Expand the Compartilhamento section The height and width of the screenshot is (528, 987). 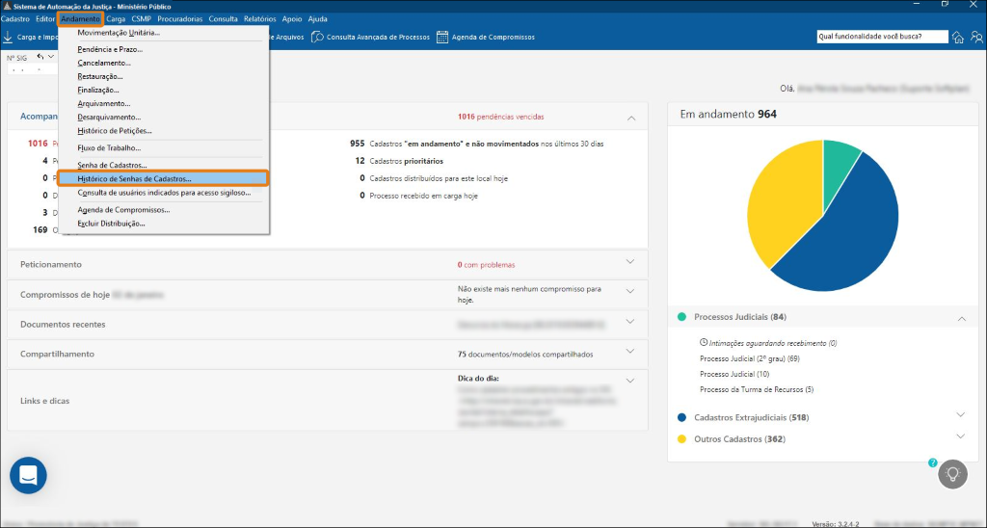pyautogui.click(x=630, y=351)
